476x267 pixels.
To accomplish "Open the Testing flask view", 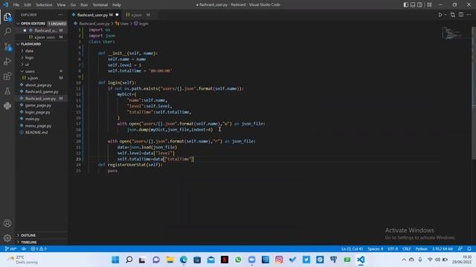I will coord(7,90).
